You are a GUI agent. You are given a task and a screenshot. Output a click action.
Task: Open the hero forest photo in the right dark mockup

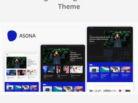pos(117,39)
